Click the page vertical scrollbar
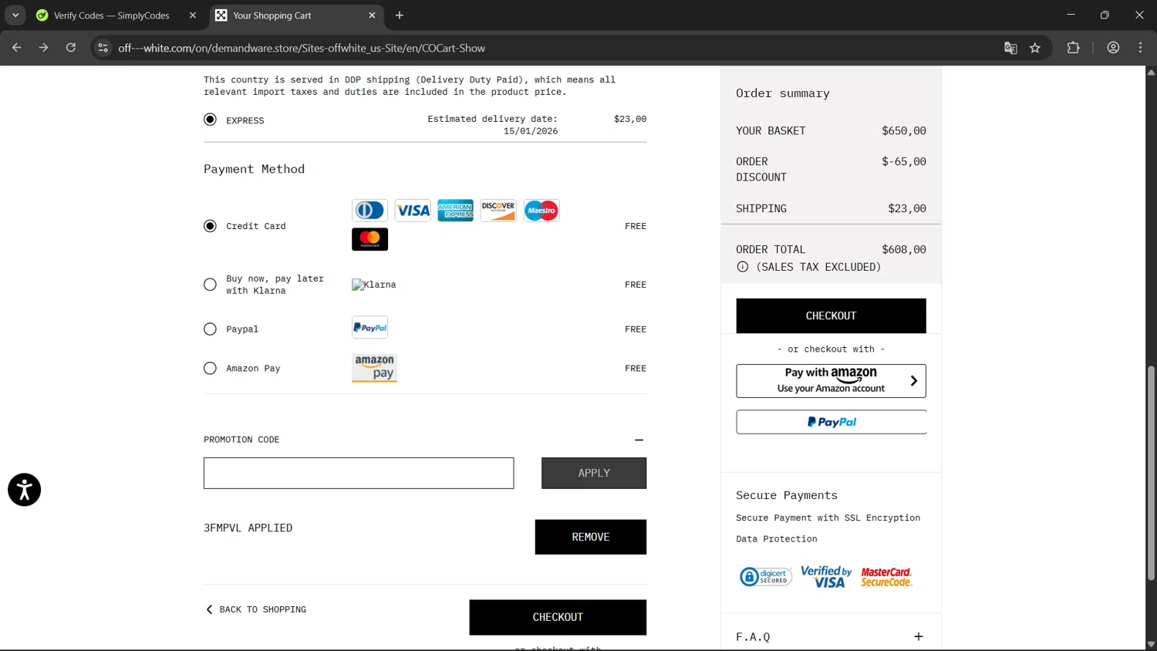This screenshot has width=1157, height=651. pyautogui.click(x=1151, y=472)
